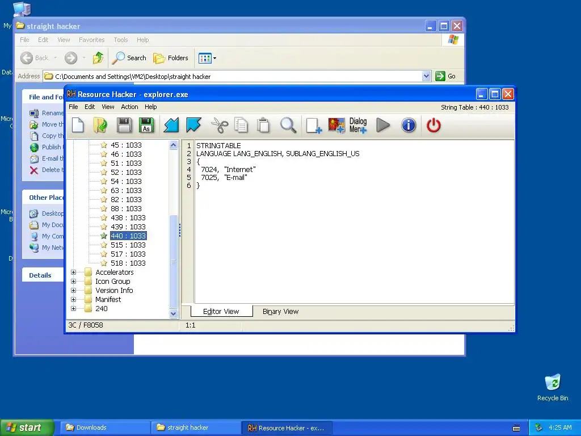This screenshot has width=581, height=436.
Task: Select string table 45 : 1033
Action: pos(126,145)
